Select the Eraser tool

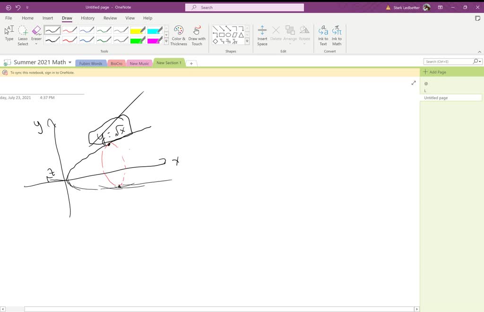(36, 33)
